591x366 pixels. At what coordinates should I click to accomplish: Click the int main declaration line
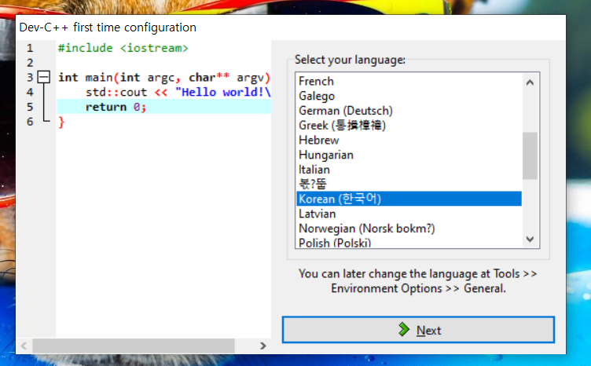pos(164,77)
